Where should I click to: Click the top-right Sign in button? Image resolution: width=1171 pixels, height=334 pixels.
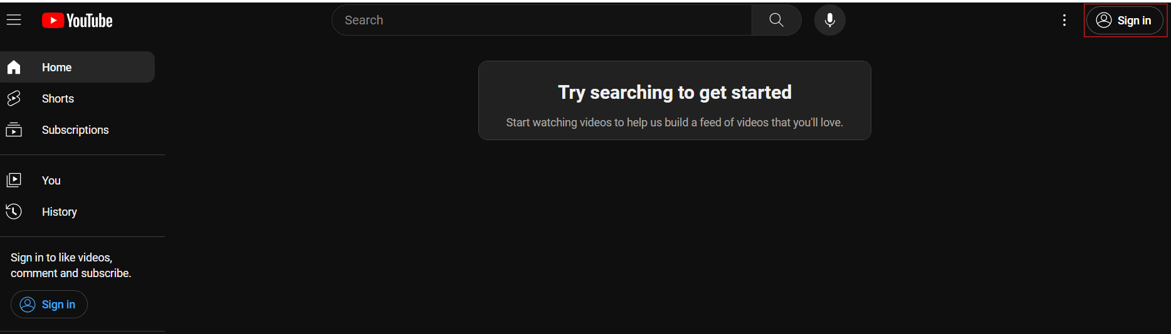(1125, 20)
